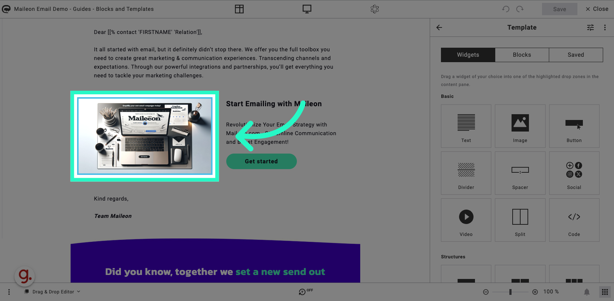Image resolution: width=614 pixels, height=301 pixels.
Task: Select the Widgets tab
Action: pos(468,55)
